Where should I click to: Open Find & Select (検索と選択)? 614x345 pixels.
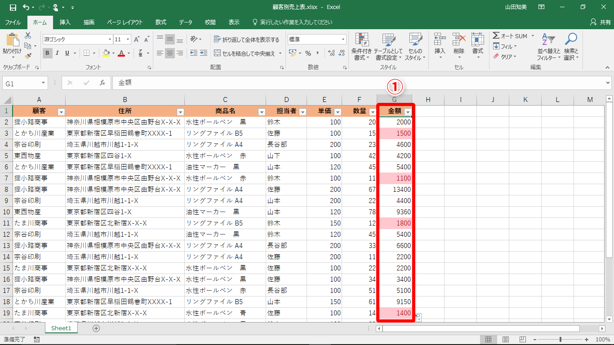(x=571, y=47)
